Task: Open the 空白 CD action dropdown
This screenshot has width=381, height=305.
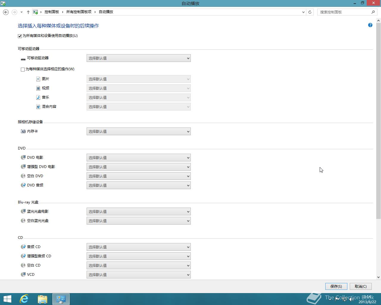Action: [x=139, y=265]
